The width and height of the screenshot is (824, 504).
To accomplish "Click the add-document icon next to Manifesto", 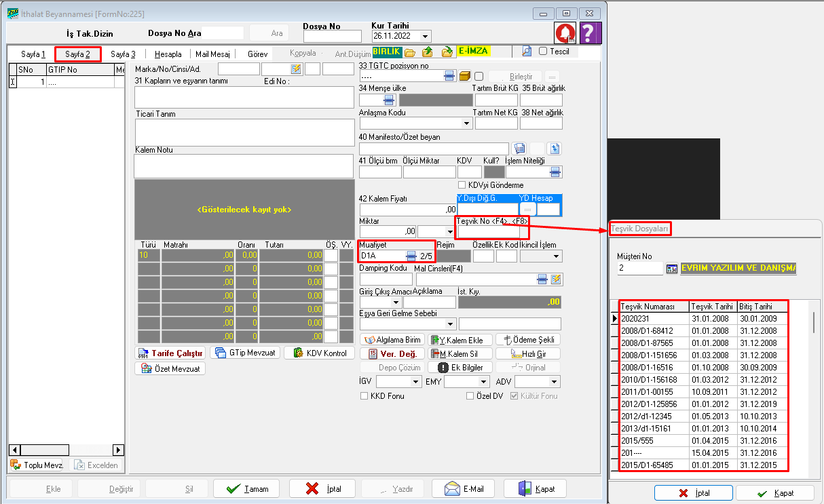I will click(x=554, y=148).
